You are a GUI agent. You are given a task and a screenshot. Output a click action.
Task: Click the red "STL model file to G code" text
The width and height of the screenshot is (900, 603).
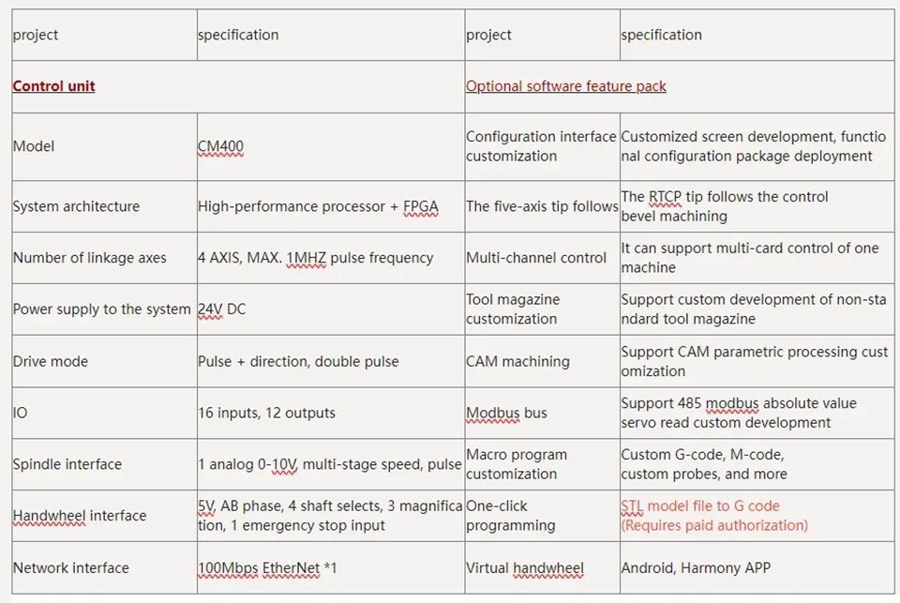tap(699, 506)
